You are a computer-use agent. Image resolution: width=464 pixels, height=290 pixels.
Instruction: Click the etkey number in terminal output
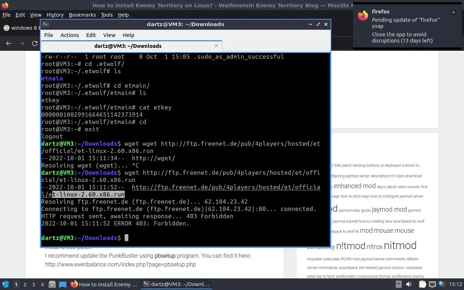pyautogui.click(x=92, y=115)
